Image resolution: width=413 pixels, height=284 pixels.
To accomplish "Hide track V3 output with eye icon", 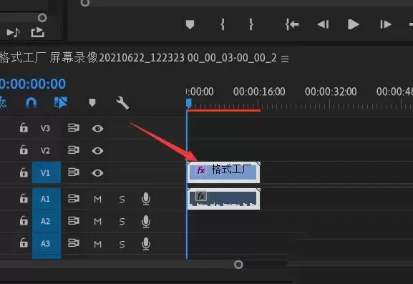I will click(97, 129).
